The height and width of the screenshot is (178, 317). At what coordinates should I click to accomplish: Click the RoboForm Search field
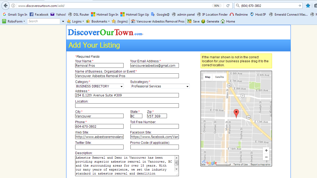coord(43,21)
